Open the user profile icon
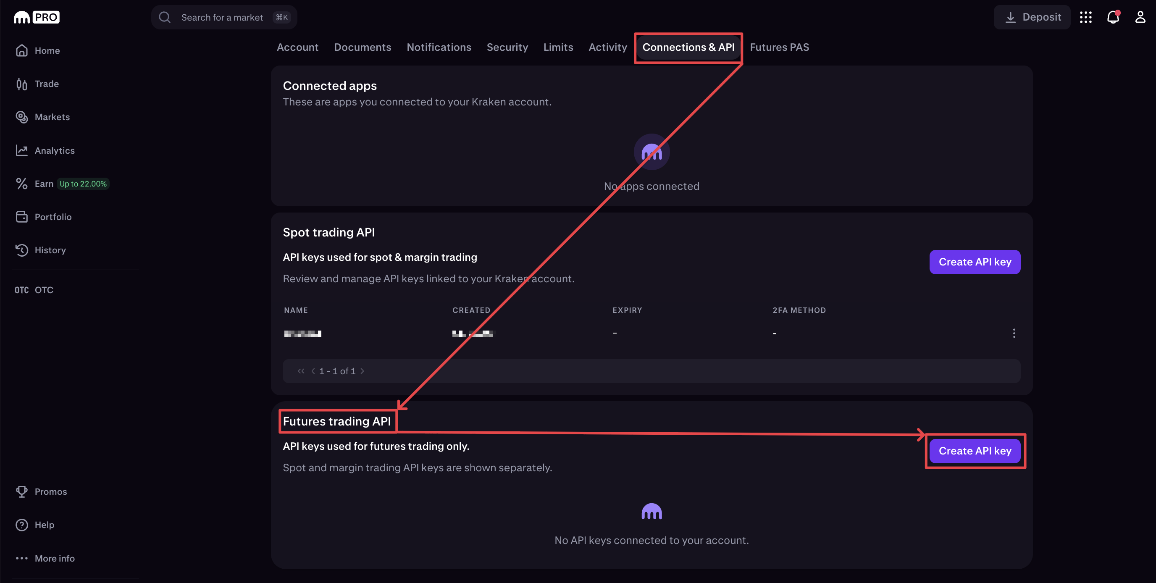Screen dimensions: 1156x583 [x=1140, y=17]
